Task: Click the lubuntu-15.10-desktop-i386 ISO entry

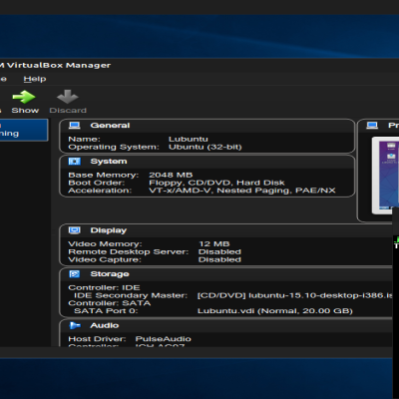Action: pos(295,295)
